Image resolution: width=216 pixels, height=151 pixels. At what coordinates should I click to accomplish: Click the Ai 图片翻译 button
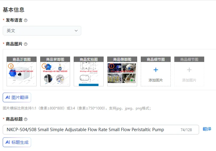(x=17, y=97)
